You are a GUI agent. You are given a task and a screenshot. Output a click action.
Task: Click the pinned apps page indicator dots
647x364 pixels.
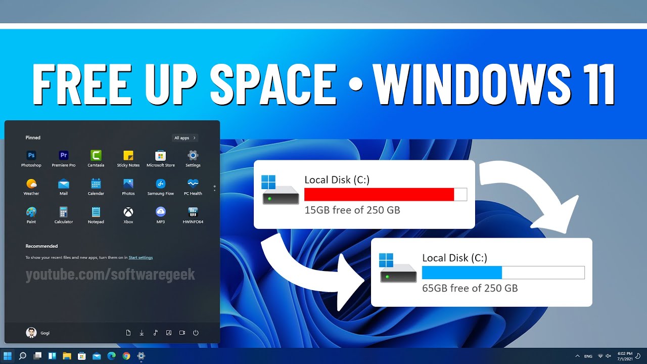click(214, 188)
